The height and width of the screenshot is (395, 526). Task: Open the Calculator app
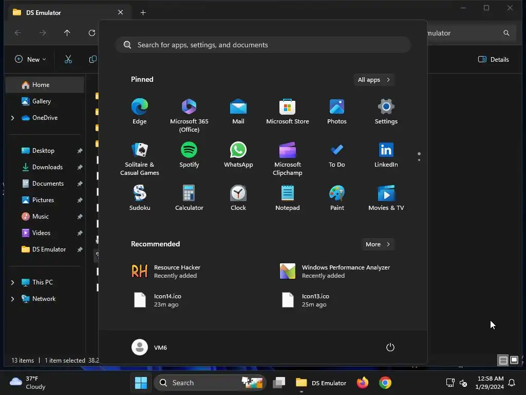click(x=189, y=198)
